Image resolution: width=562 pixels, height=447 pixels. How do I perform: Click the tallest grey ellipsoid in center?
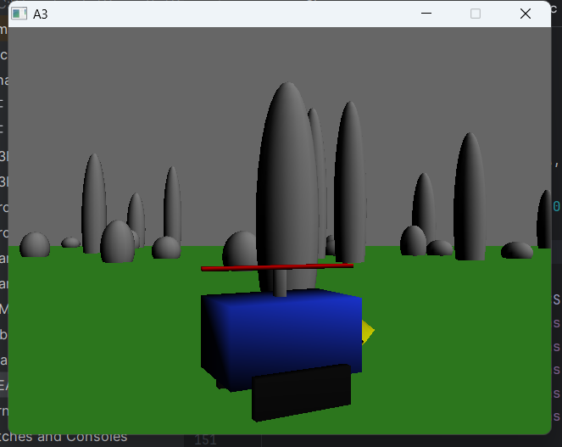pyautogui.click(x=288, y=170)
